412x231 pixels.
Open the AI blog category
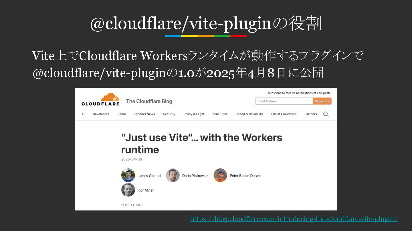click(x=83, y=114)
